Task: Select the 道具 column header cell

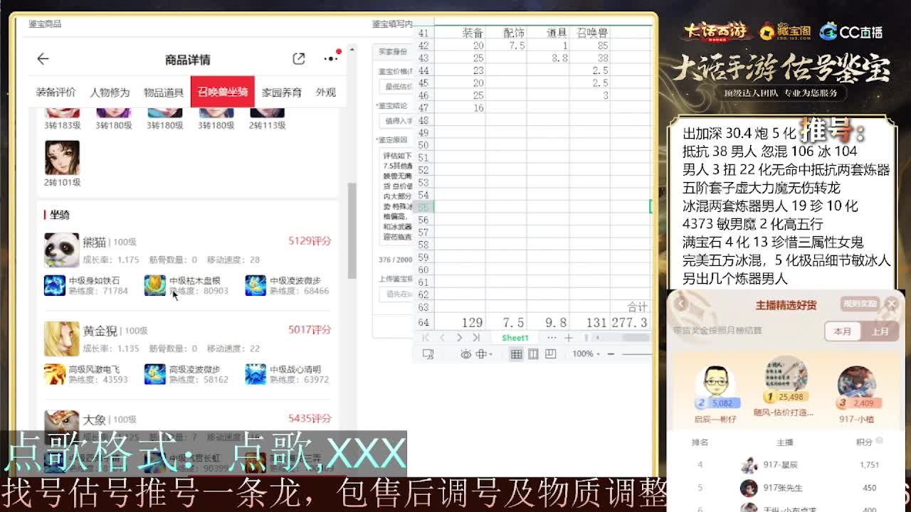Action: point(548,33)
